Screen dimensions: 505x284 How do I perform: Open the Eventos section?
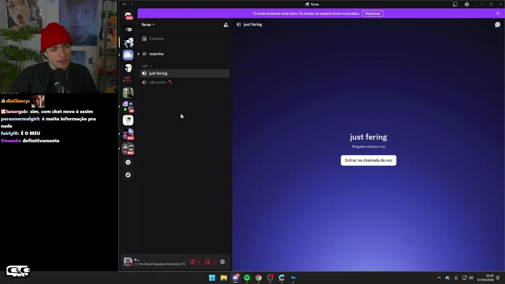[185, 39]
